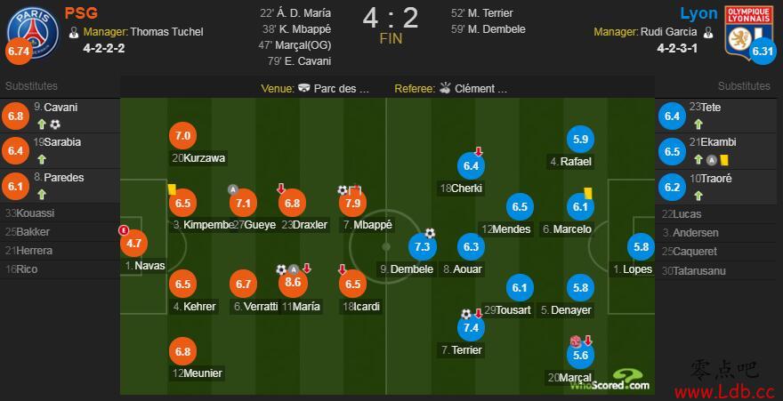Click the Olympique Lyonnais crest logo

742,30
